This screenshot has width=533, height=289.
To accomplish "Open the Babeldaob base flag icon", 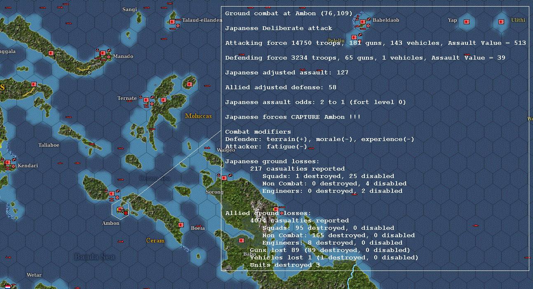I will (362, 22).
